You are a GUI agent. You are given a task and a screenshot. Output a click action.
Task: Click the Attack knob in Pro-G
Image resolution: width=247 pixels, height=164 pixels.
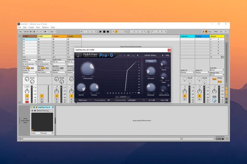click(x=151, y=71)
